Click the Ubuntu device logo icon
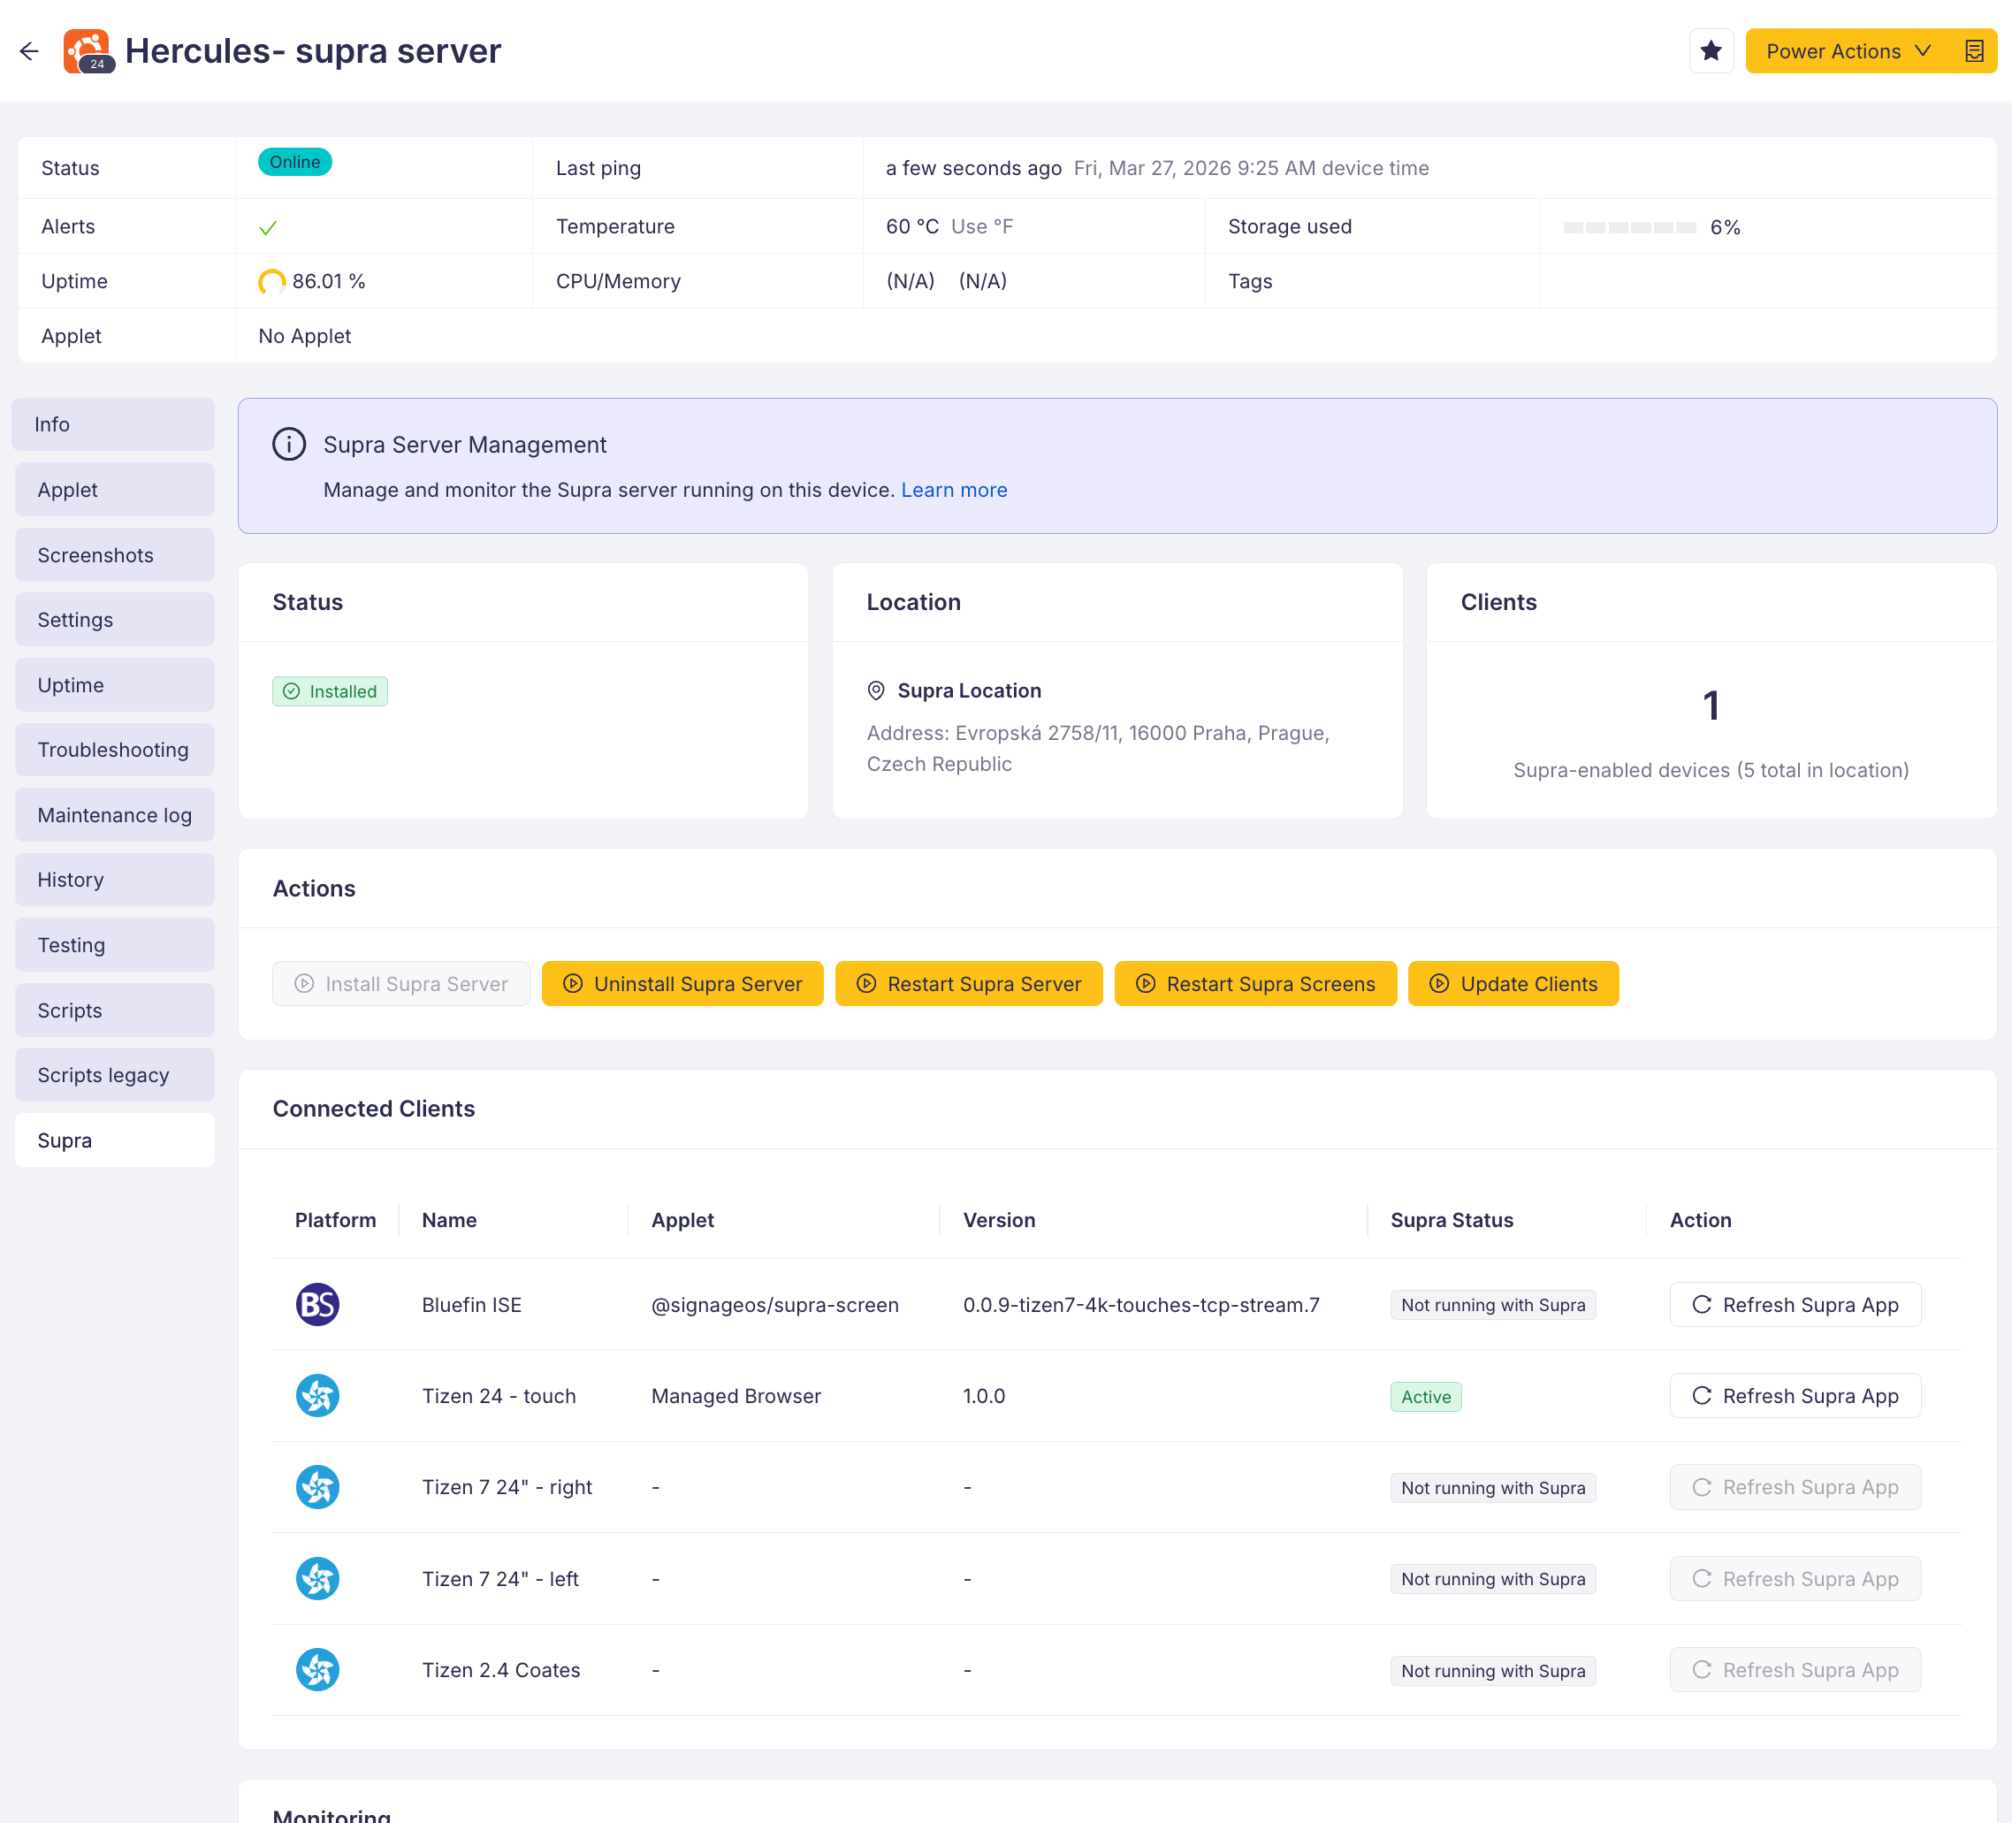Image resolution: width=2012 pixels, height=1823 pixels. [88, 51]
